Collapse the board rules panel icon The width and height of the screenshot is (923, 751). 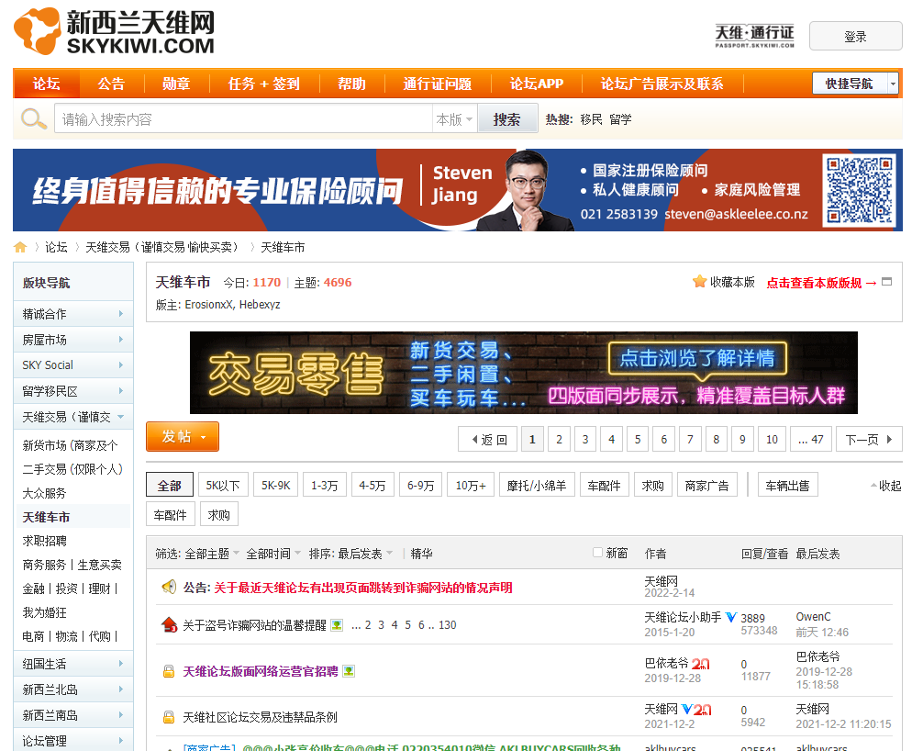[x=886, y=282]
